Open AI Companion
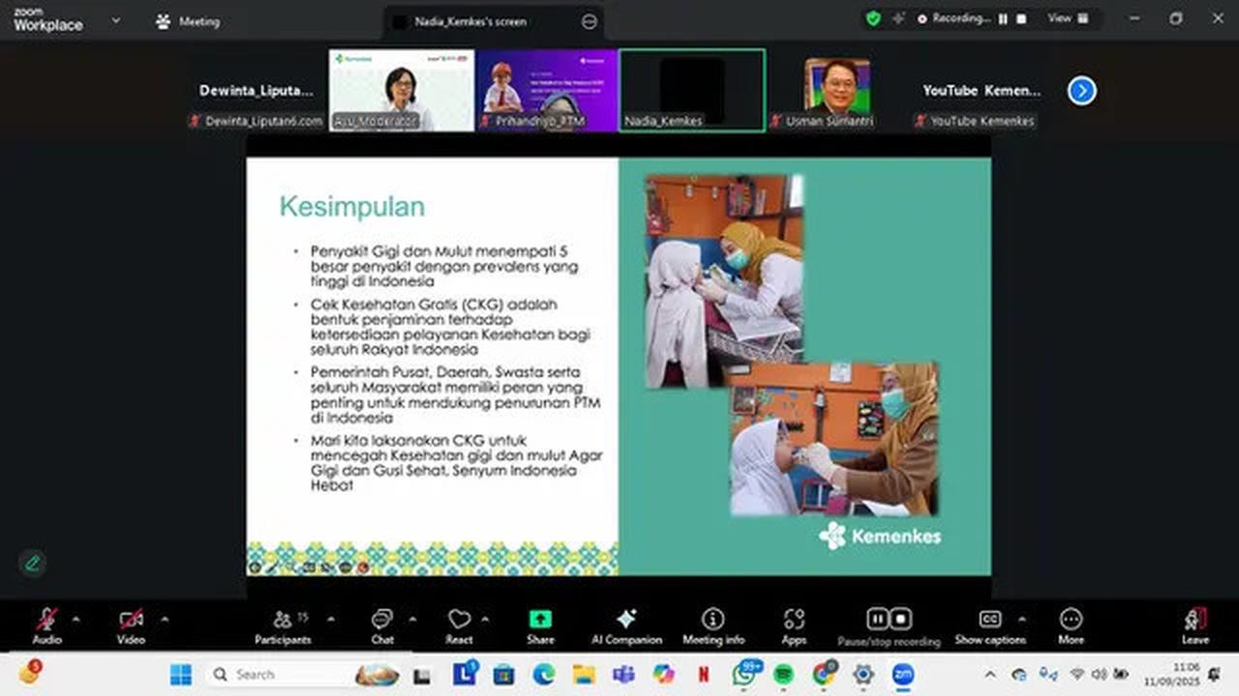Screen dimensions: 1239x696 click(x=626, y=625)
